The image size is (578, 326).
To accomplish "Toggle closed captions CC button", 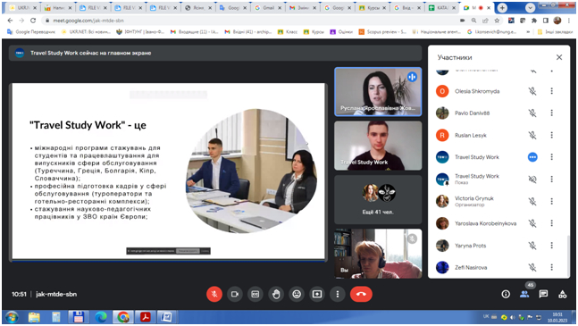I will coord(255,294).
